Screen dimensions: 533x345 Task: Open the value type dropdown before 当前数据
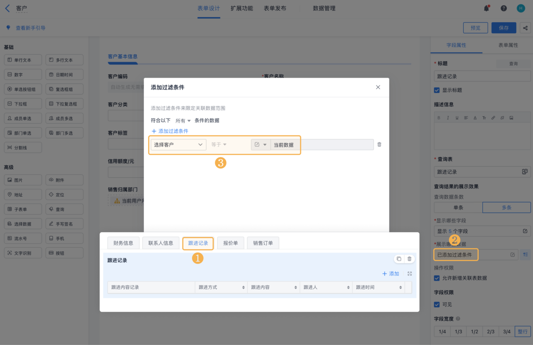pyautogui.click(x=261, y=145)
